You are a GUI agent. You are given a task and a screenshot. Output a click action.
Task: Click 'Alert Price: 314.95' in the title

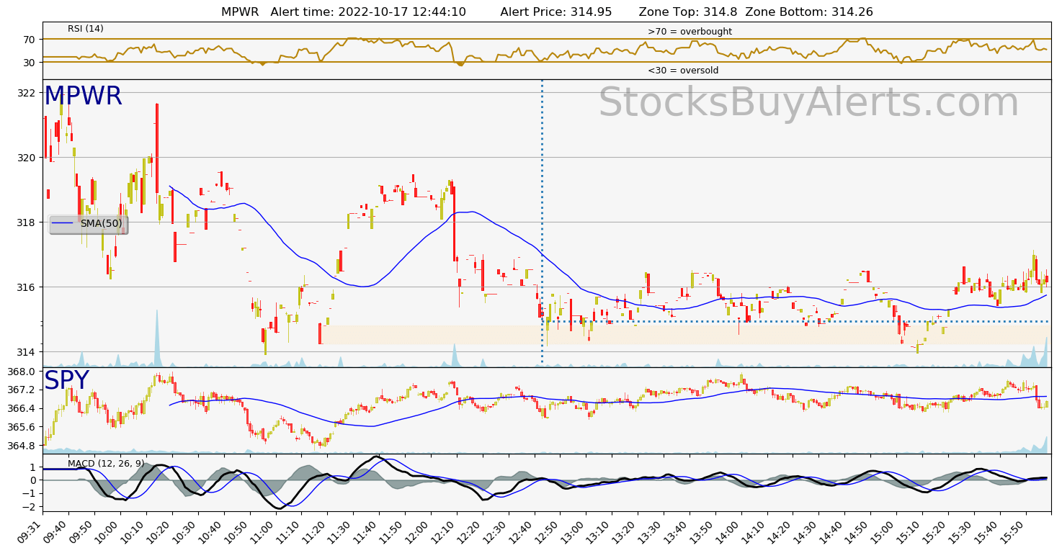tap(556, 12)
